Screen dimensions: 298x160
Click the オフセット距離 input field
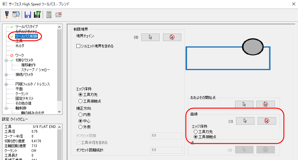point(166,135)
